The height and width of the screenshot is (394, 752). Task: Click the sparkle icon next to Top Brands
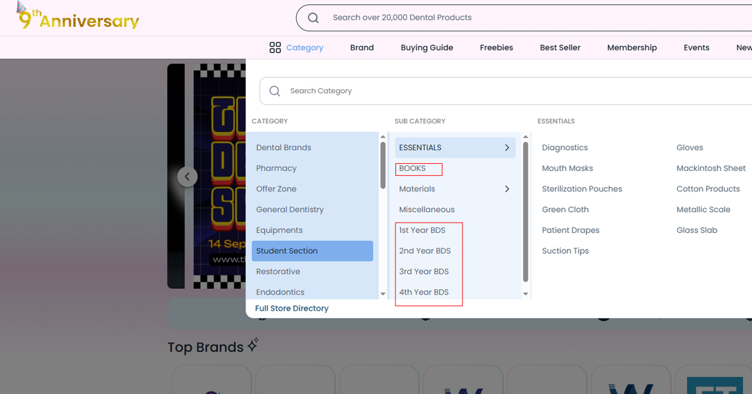tap(253, 344)
